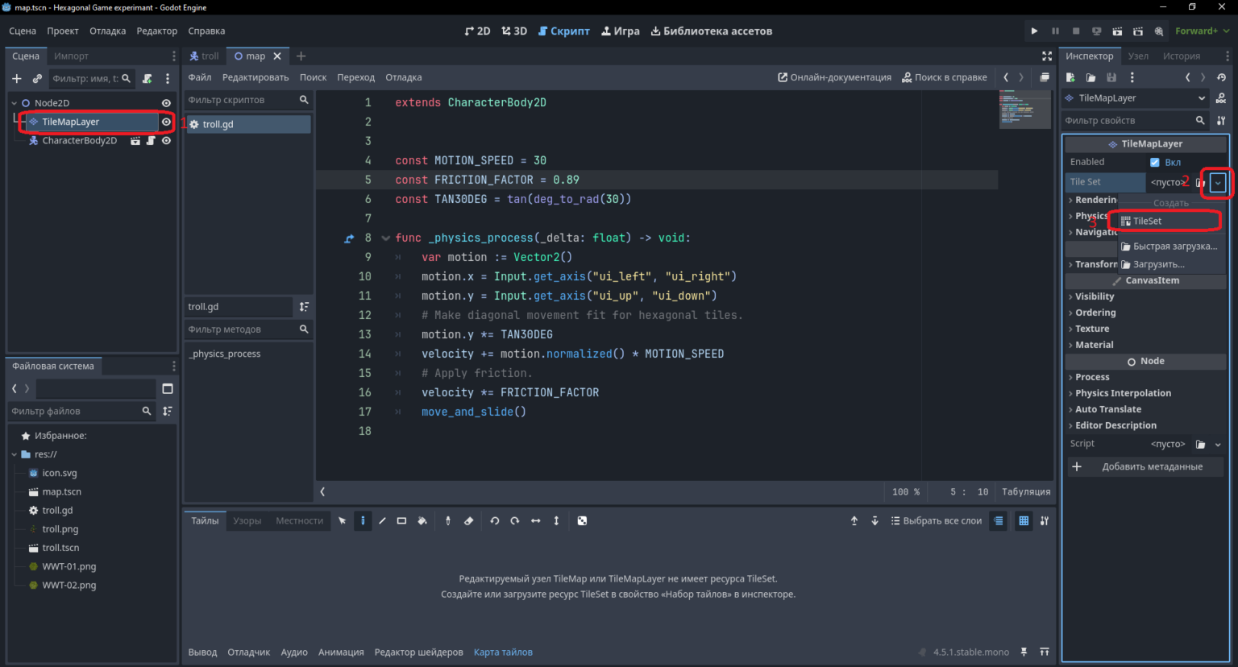Switch to the Узел tab
The image size is (1238, 667).
point(1138,56)
